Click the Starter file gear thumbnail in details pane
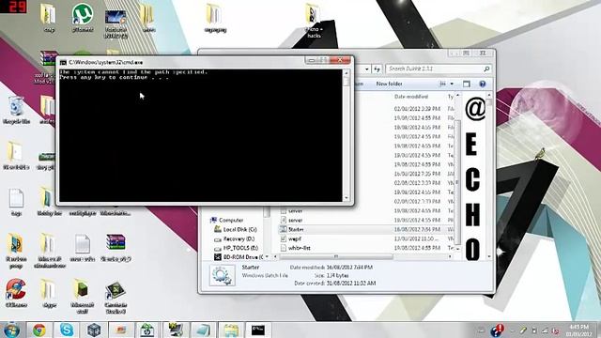The image size is (601, 338). [222, 275]
